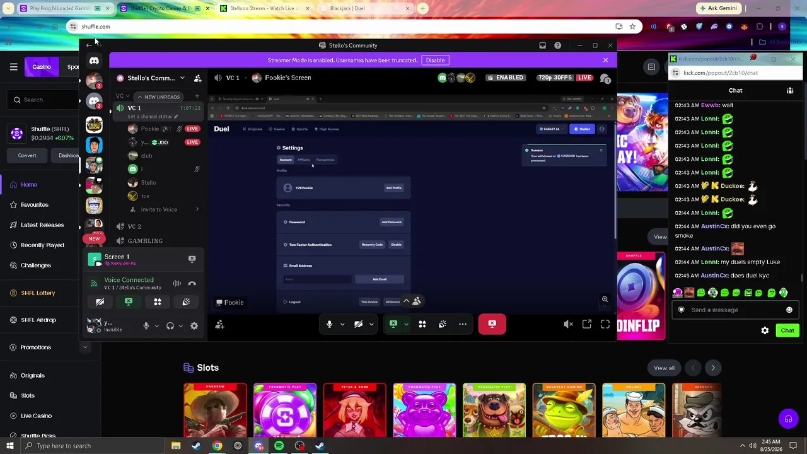Toggle camera button in voice connected panel
This screenshot has height=454, width=807.
(x=100, y=302)
